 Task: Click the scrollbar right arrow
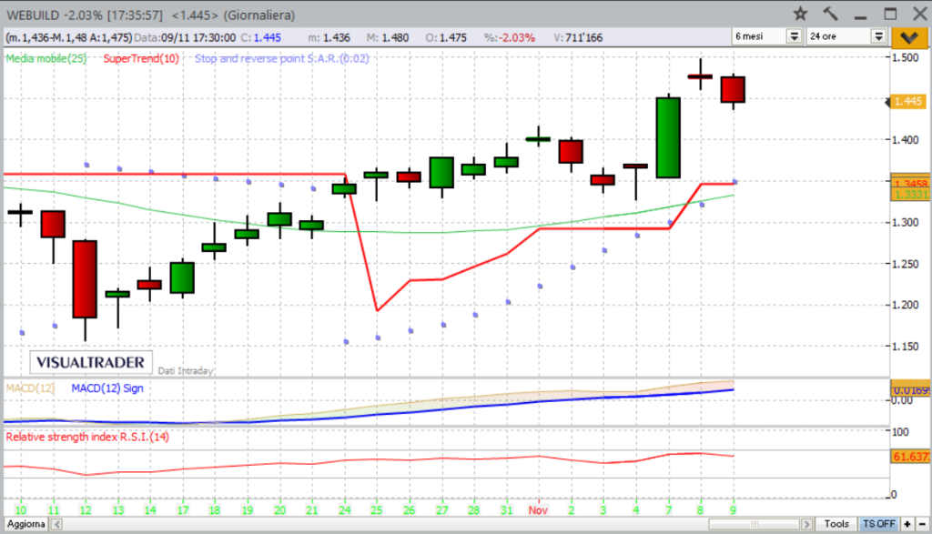pyautogui.click(x=806, y=524)
